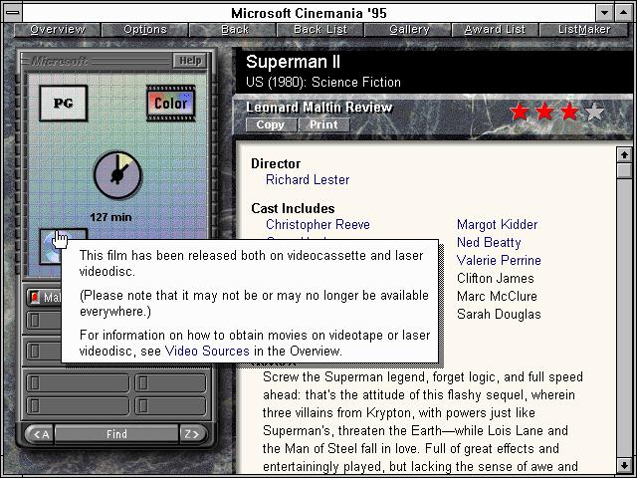637x478 pixels.
Task: Open director Richard Lester's entry
Action: [308, 179]
